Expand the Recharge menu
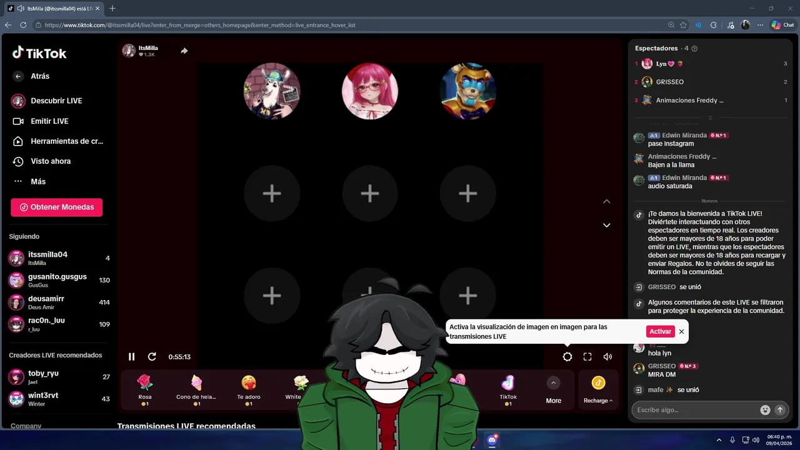 click(x=598, y=390)
